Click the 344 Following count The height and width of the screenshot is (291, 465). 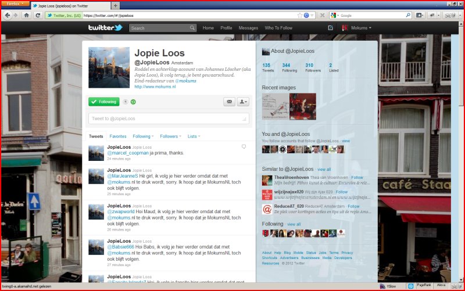point(289,67)
